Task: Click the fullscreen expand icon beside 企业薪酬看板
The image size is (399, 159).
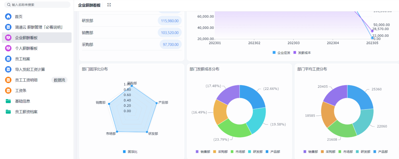Action: [109, 5]
